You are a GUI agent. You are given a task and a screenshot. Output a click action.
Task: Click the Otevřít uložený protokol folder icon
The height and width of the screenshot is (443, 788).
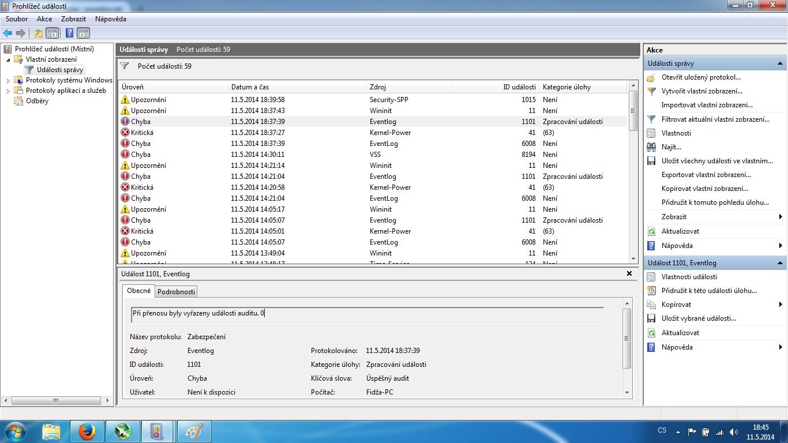point(651,77)
